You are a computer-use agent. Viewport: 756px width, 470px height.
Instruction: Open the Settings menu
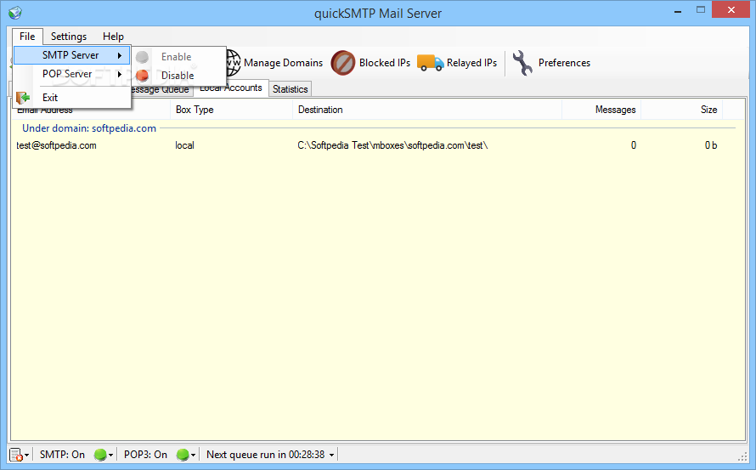(69, 37)
